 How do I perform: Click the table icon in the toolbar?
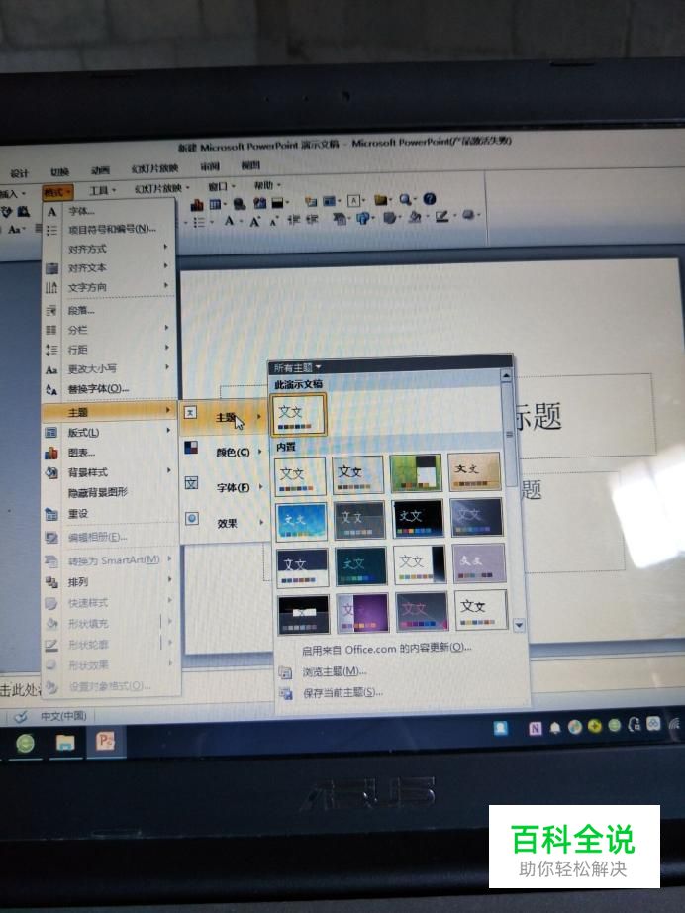[216, 204]
